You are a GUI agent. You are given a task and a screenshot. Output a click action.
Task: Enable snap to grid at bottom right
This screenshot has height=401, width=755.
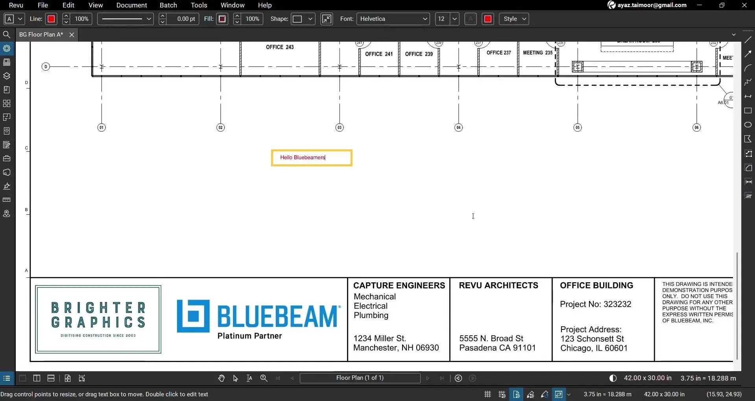[x=502, y=394]
